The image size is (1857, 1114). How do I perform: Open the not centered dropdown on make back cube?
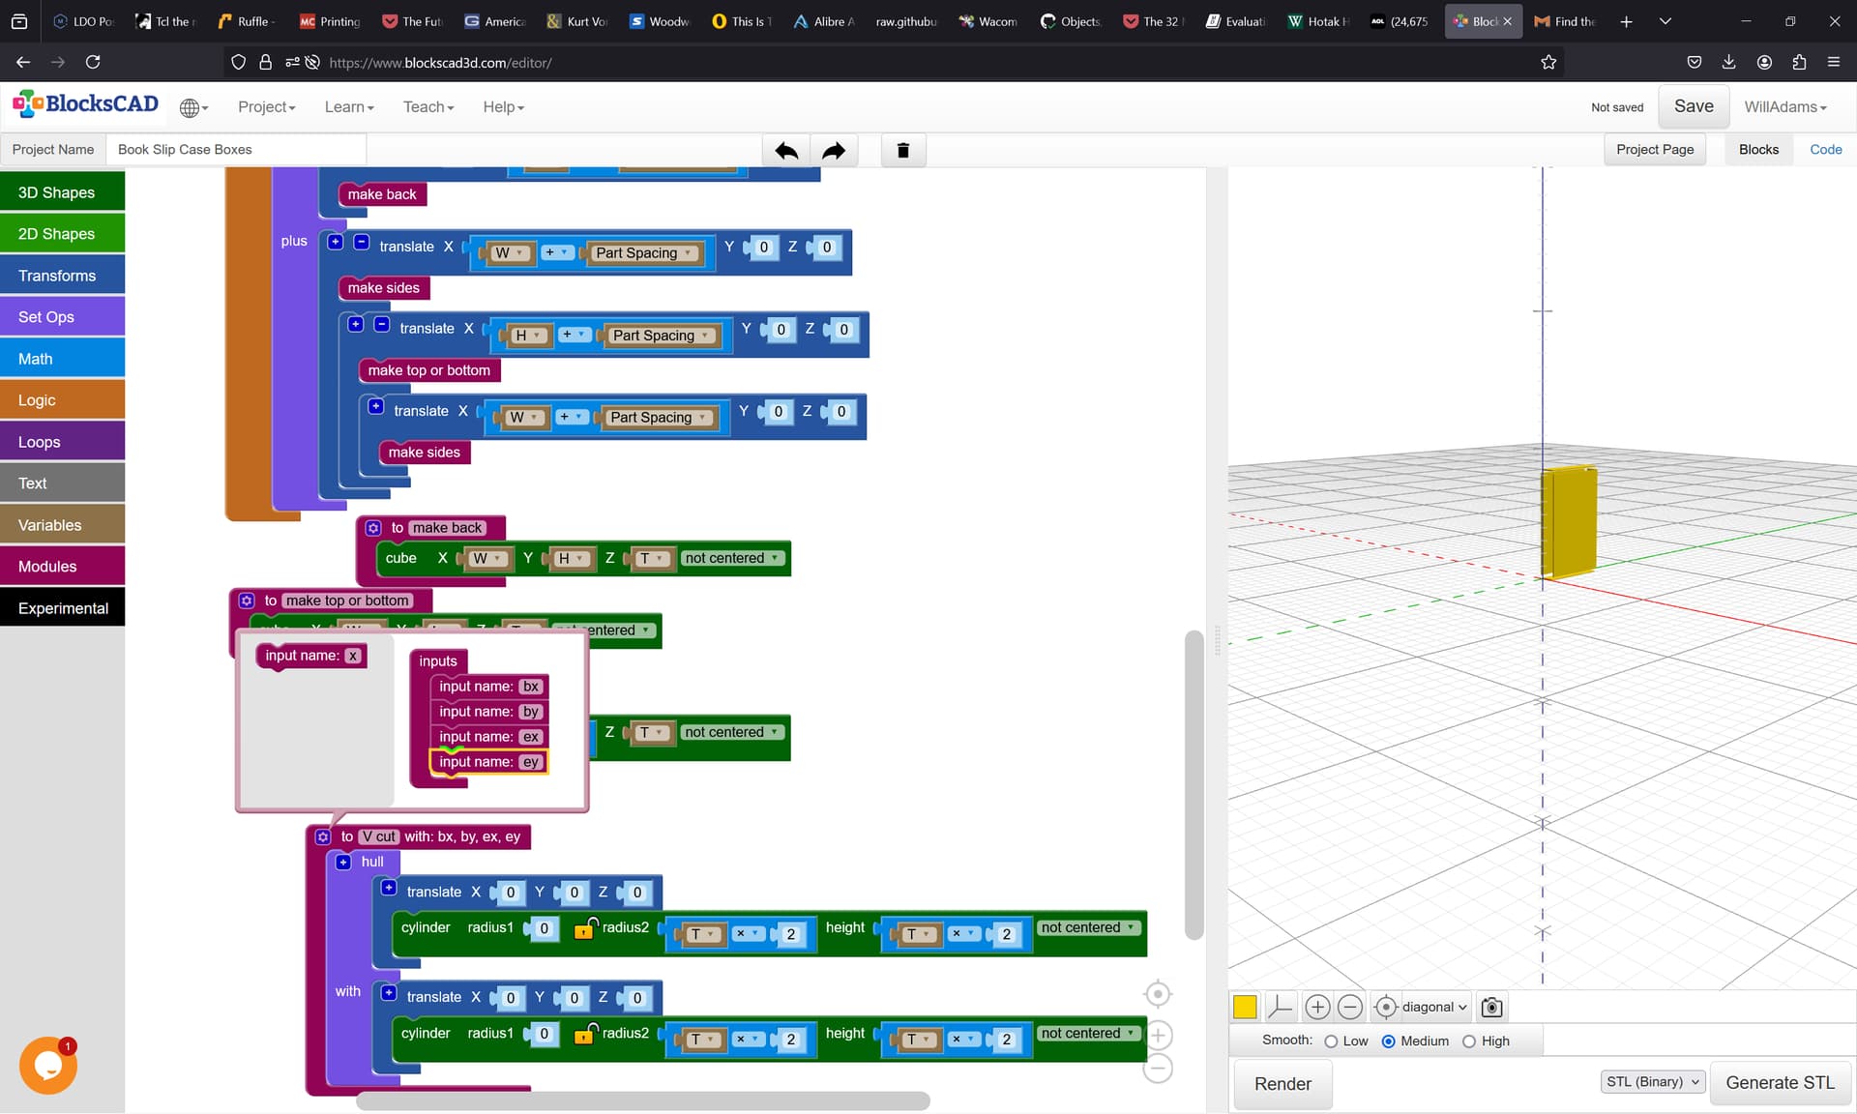[732, 558]
